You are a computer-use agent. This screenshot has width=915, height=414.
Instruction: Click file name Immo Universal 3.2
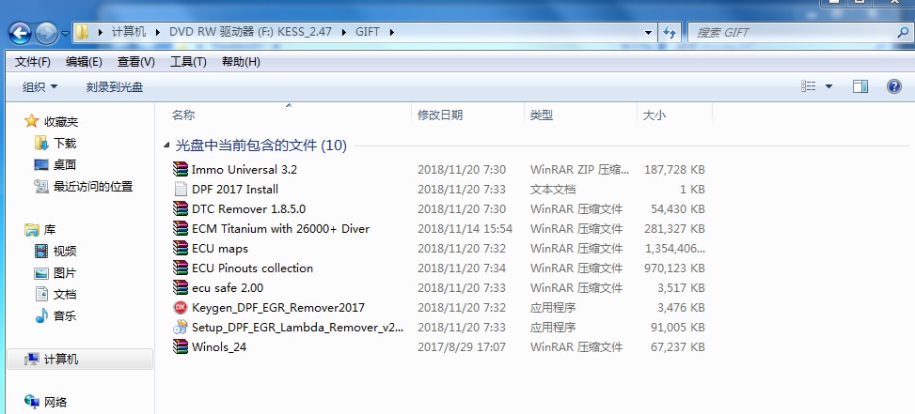244,170
